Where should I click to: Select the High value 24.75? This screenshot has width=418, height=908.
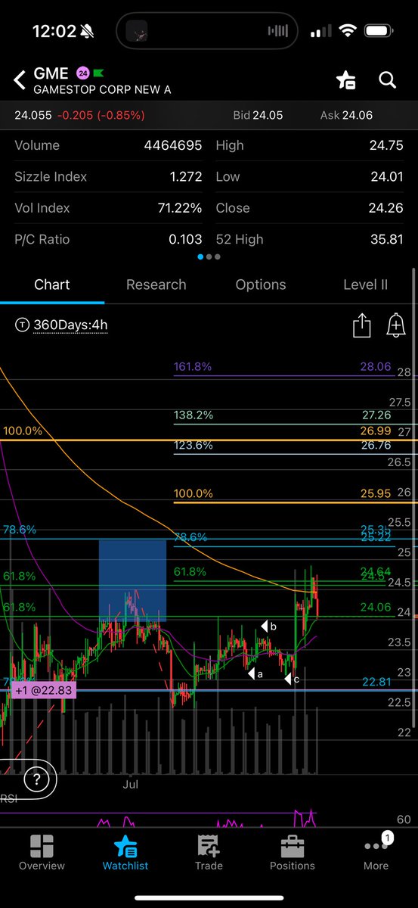click(x=386, y=145)
